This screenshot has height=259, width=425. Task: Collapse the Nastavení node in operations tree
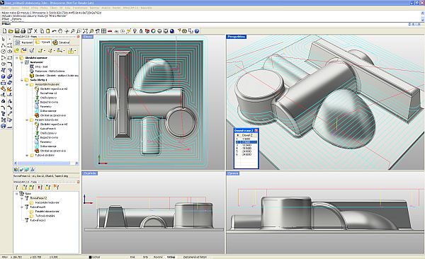point(22,62)
